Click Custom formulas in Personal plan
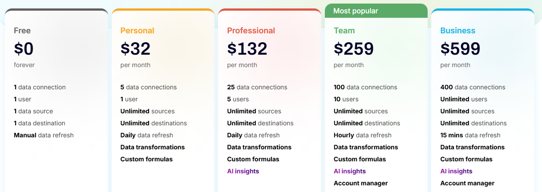The image size is (542, 192). coord(146,159)
